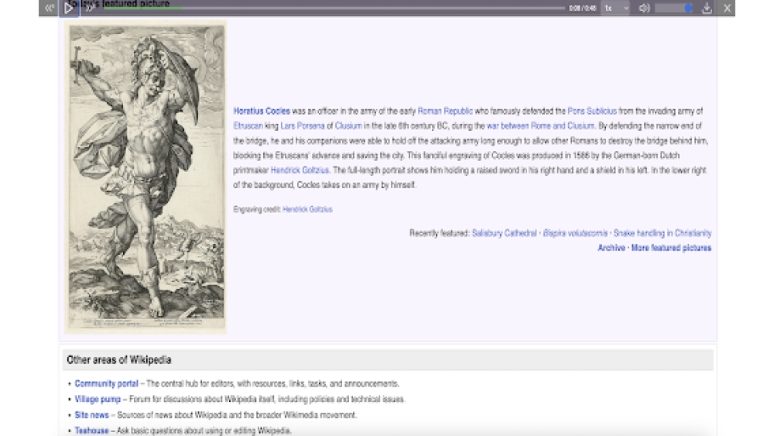Open the Horatius Cocles article link

pos(262,112)
